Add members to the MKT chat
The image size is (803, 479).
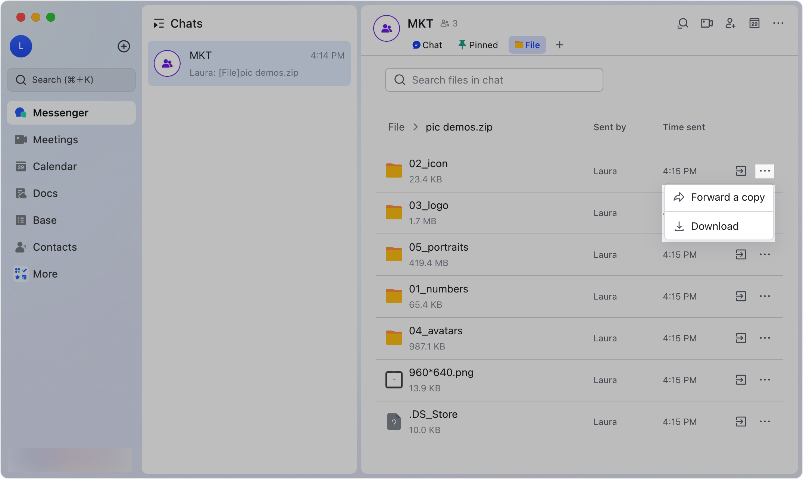[x=731, y=23]
